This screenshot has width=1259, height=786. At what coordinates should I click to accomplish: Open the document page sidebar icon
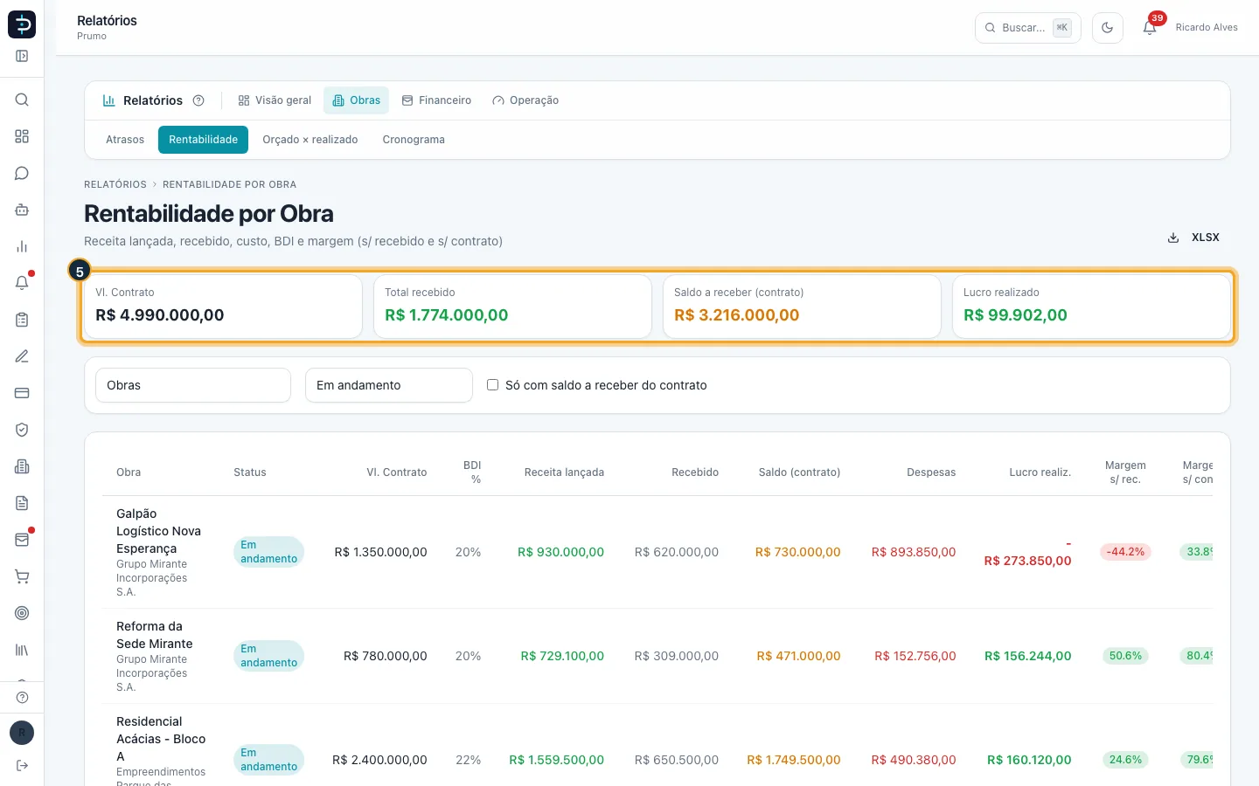pos(22,503)
